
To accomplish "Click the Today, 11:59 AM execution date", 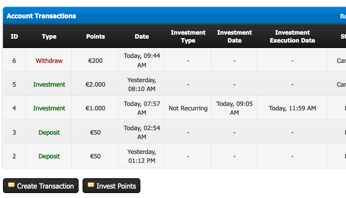I will 292,108.
